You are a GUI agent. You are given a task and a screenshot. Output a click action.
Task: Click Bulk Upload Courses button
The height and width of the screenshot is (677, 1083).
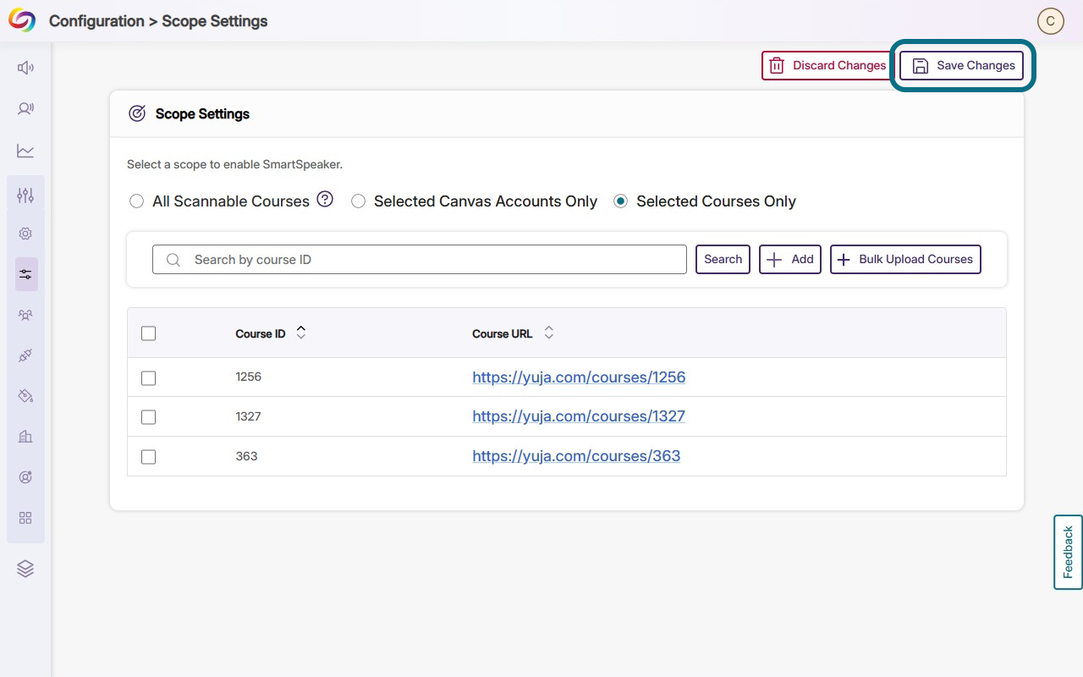tap(905, 259)
